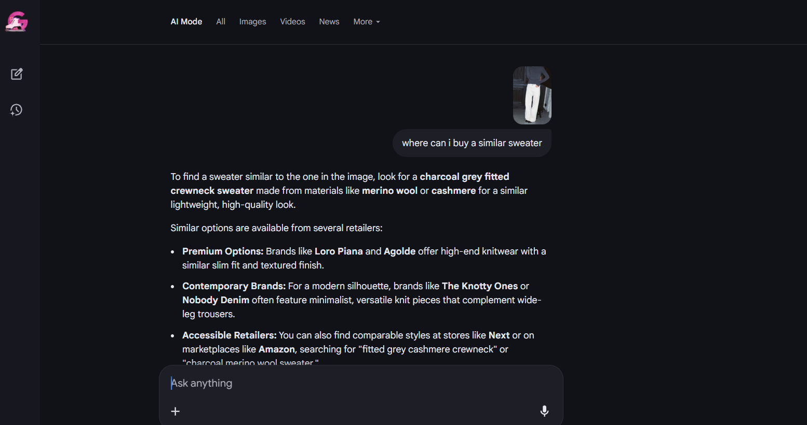Click the Loro Piana brand name
807x425 pixels.
339,251
